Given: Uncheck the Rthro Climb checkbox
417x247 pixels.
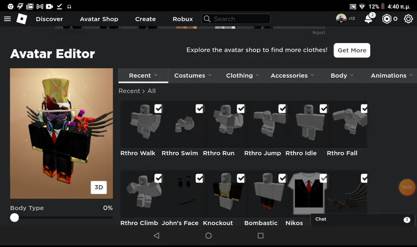Looking at the screenshot, I should (158, 178).
